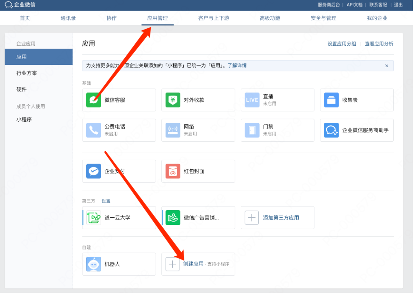Screen dimensions: 414x294
Task: Click the 道一云大学 icon
Action: pyautogui.click(x=94, y=218)
